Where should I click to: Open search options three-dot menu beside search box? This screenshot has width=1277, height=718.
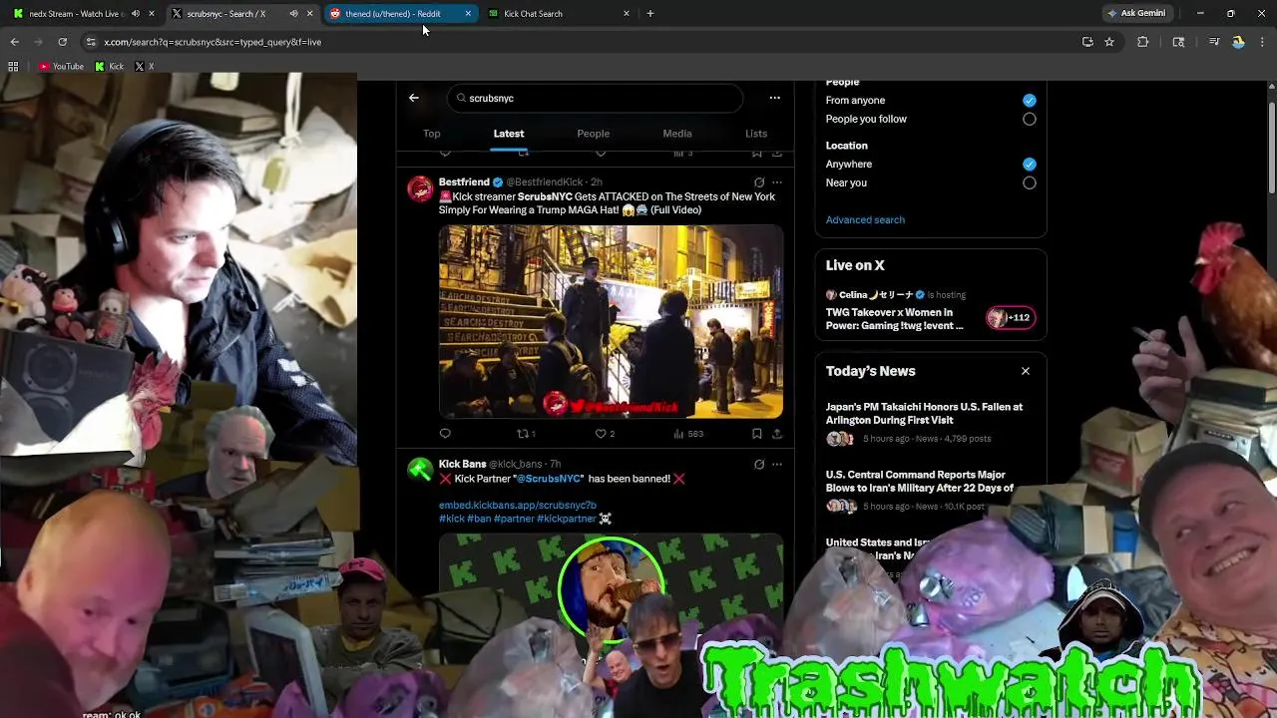[x=774, y=98]
